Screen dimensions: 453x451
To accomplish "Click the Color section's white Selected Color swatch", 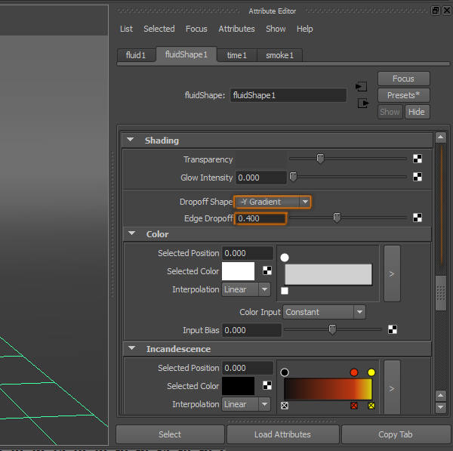I will [238, 271].
